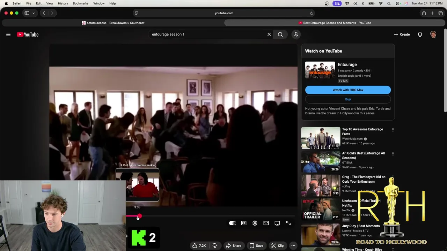Click the seek preview thumbnail at 3:38
Viewport: 447px width, 251px height.
coord(137,185)
